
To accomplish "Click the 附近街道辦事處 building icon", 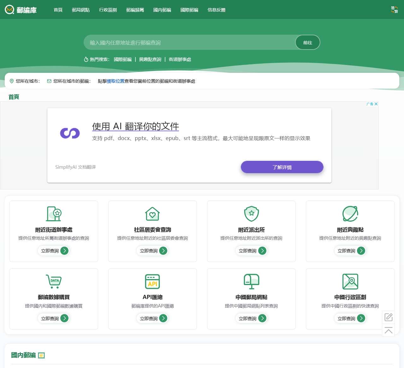I will 54,214.
